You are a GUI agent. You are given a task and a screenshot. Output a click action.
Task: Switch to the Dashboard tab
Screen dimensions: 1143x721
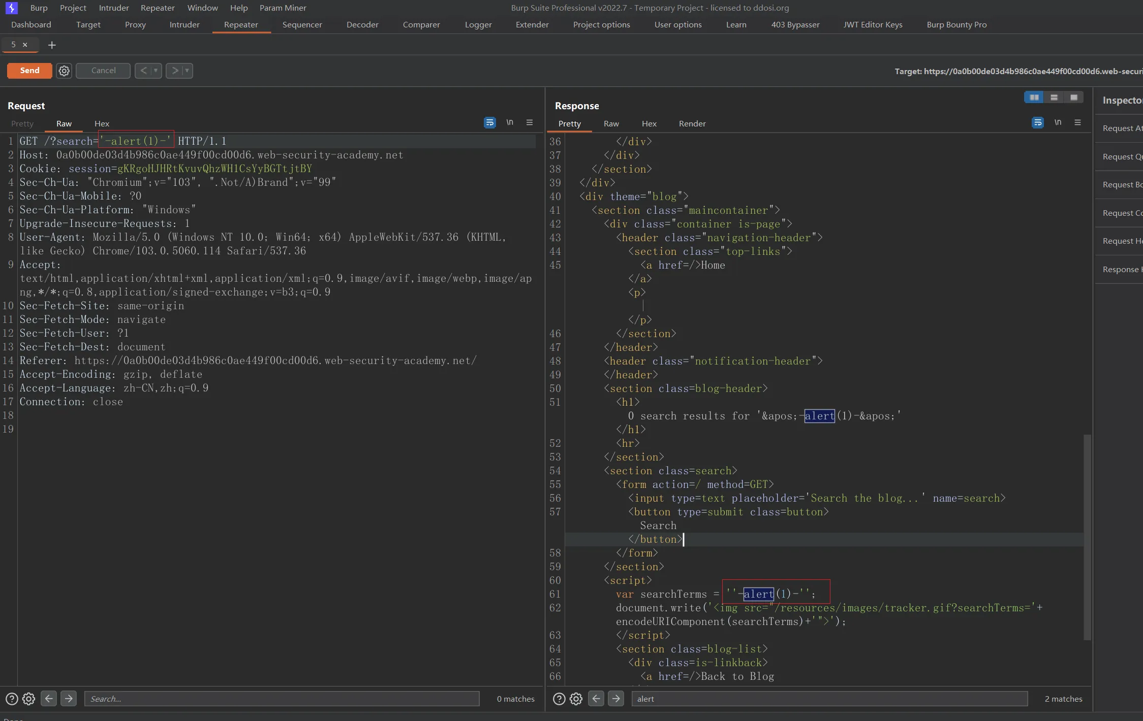(31, 24)
